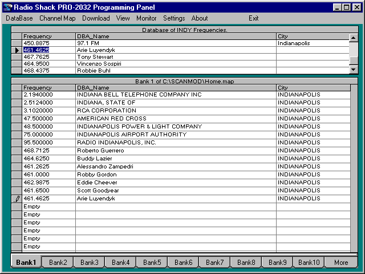
Task: Click the 97.1 FM name cell
Action: 176,43
